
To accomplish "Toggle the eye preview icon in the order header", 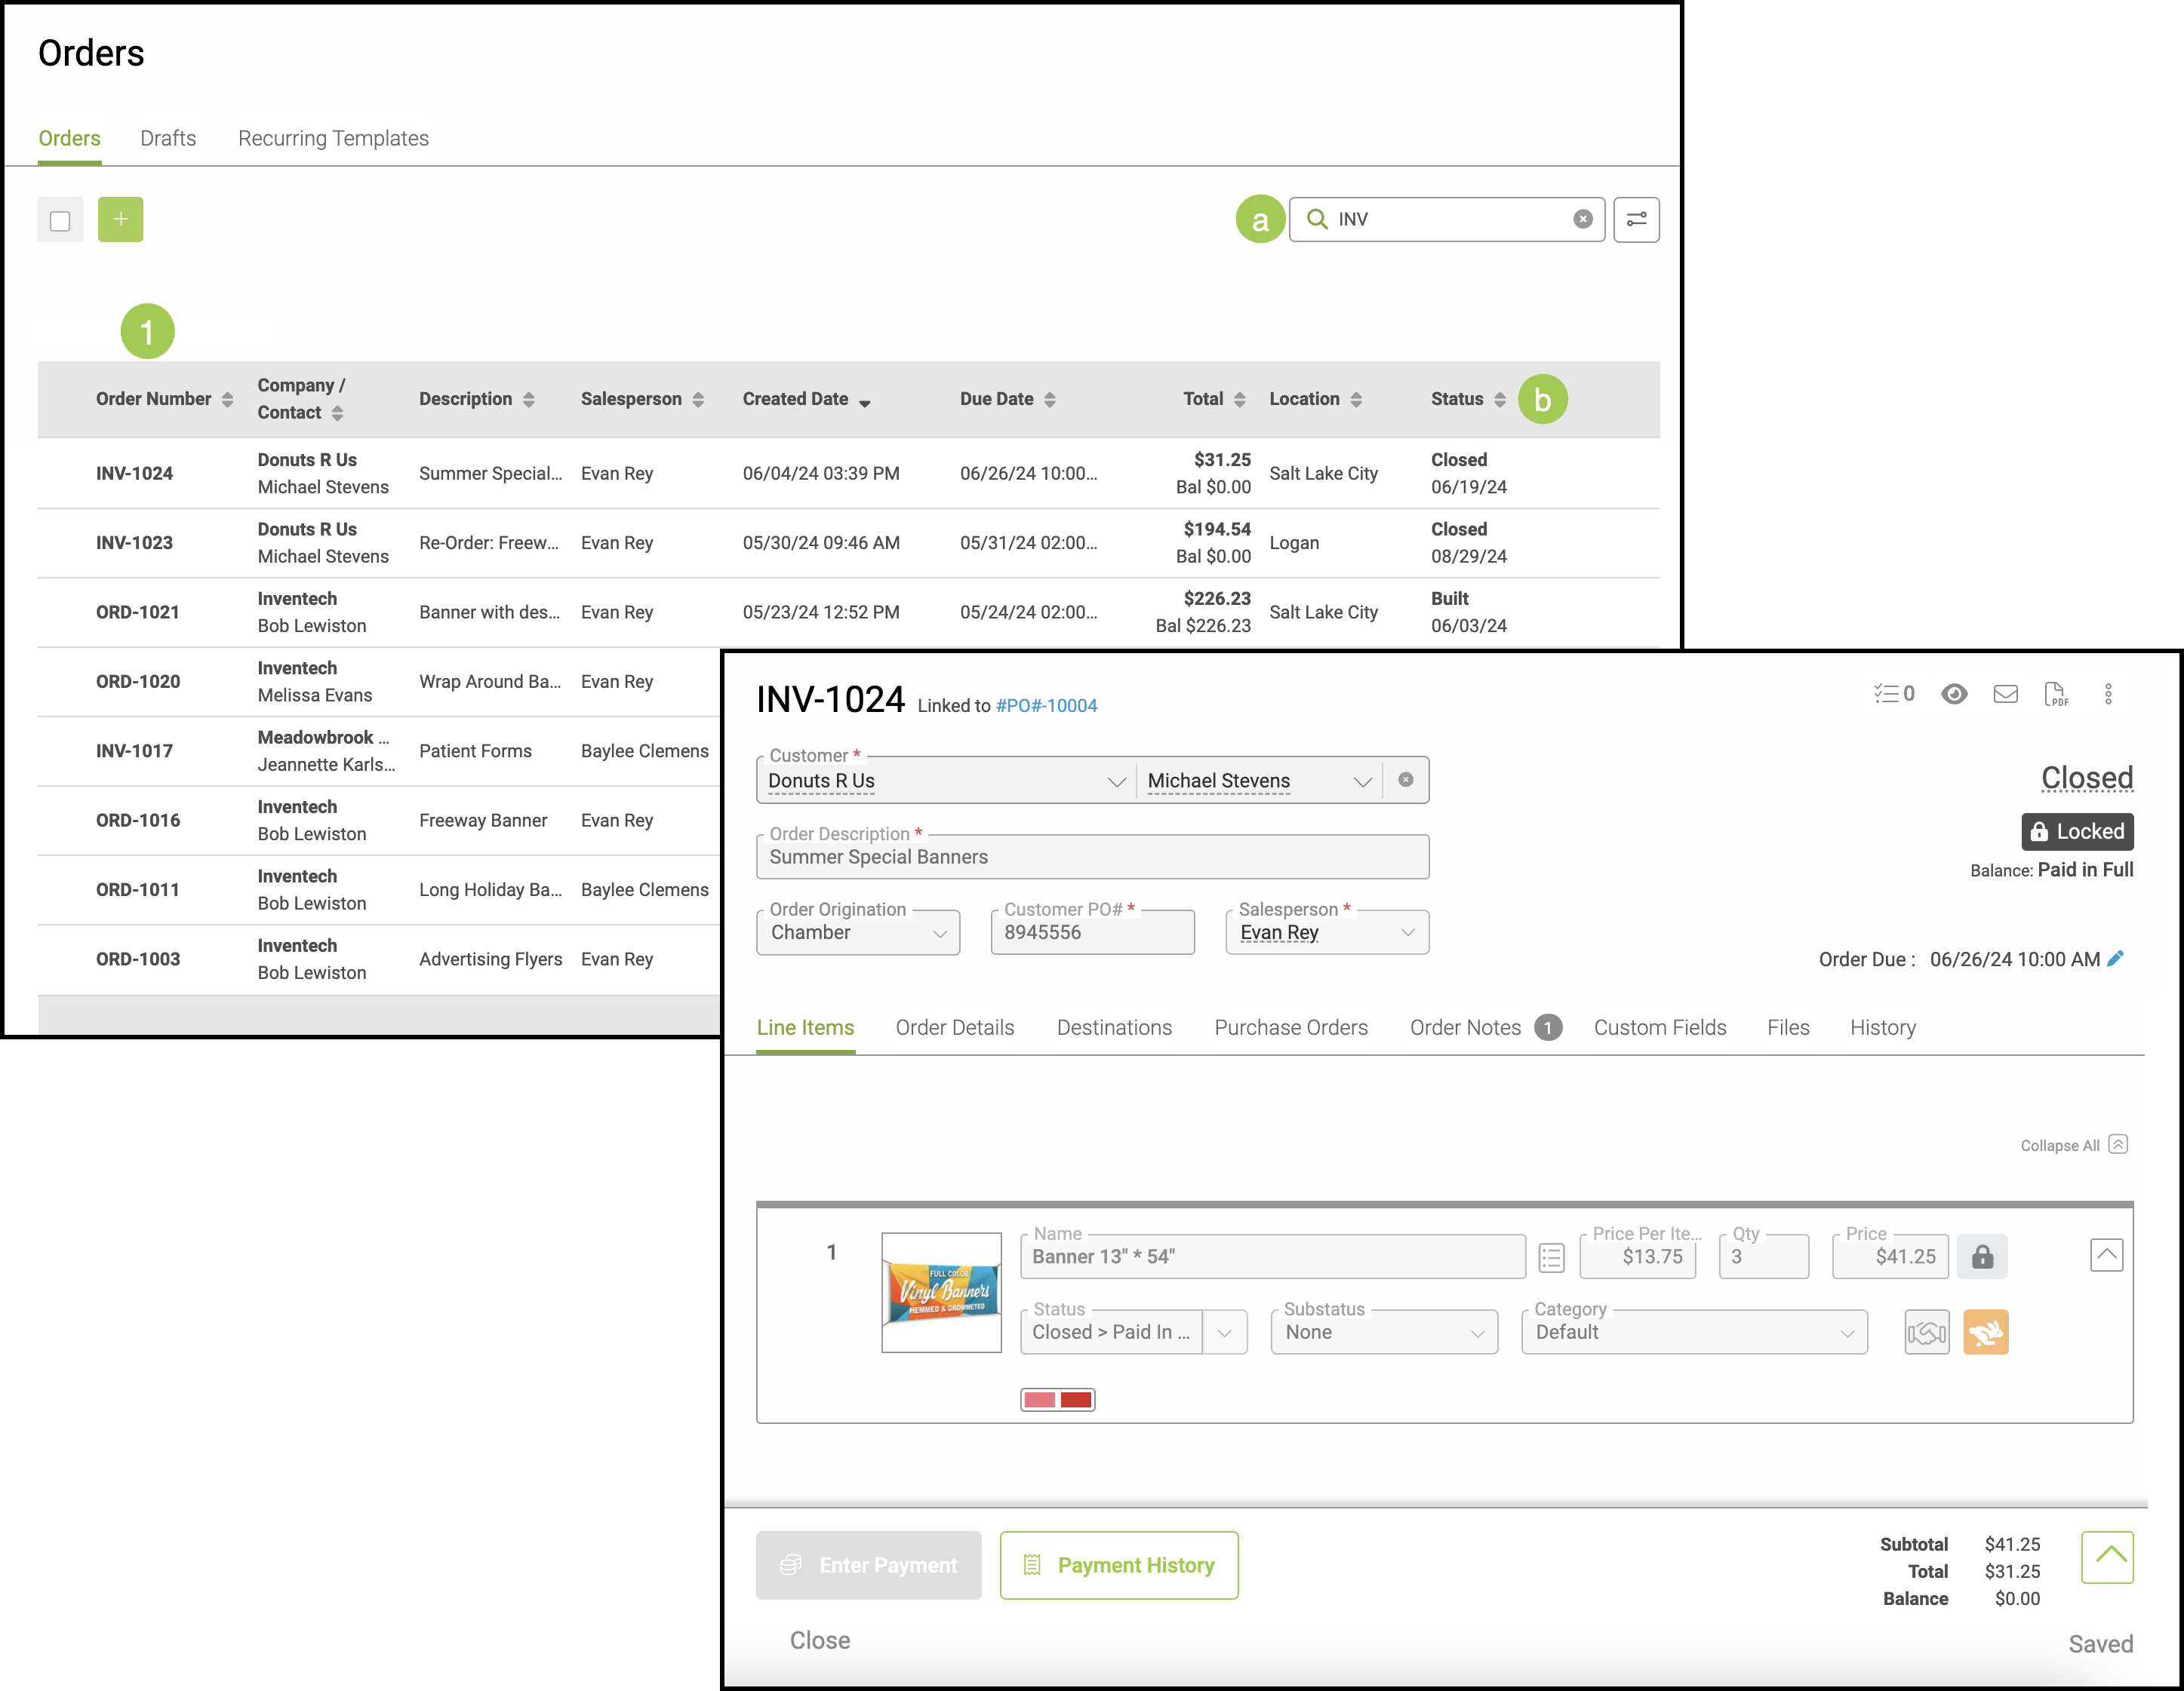I will tap(1954, 694).
